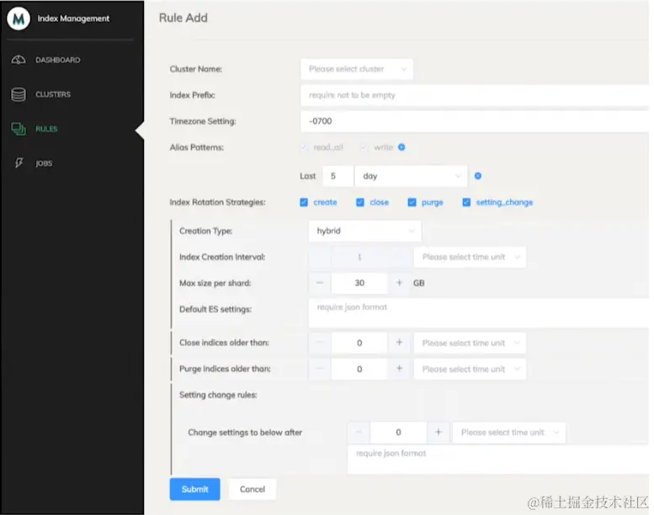
Task: Click the Rules stacked-windows icon
Action: point(19,129)
